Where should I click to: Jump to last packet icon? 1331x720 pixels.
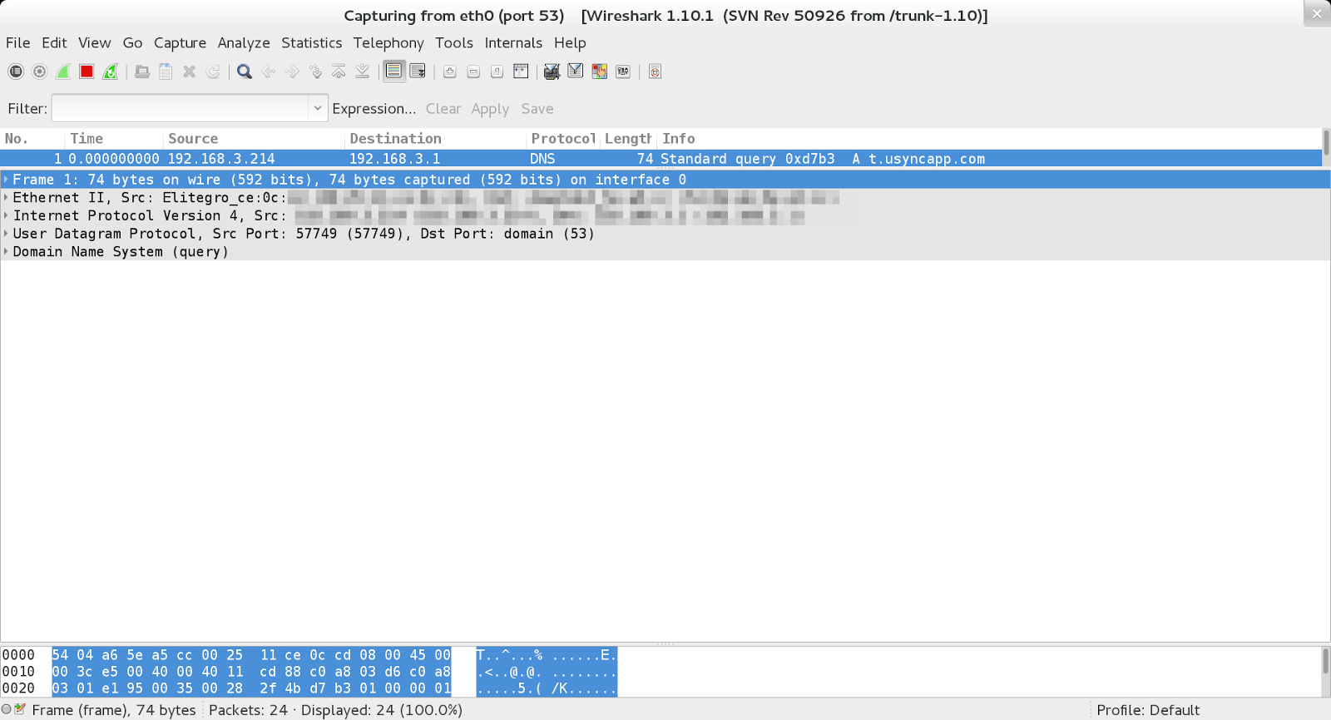pyautogui.click(x=363, y=72)
